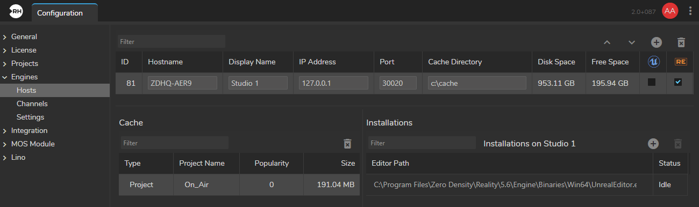
Task: Click the Cache Directory field c:\cache
Action: click(x=477, y=83)
